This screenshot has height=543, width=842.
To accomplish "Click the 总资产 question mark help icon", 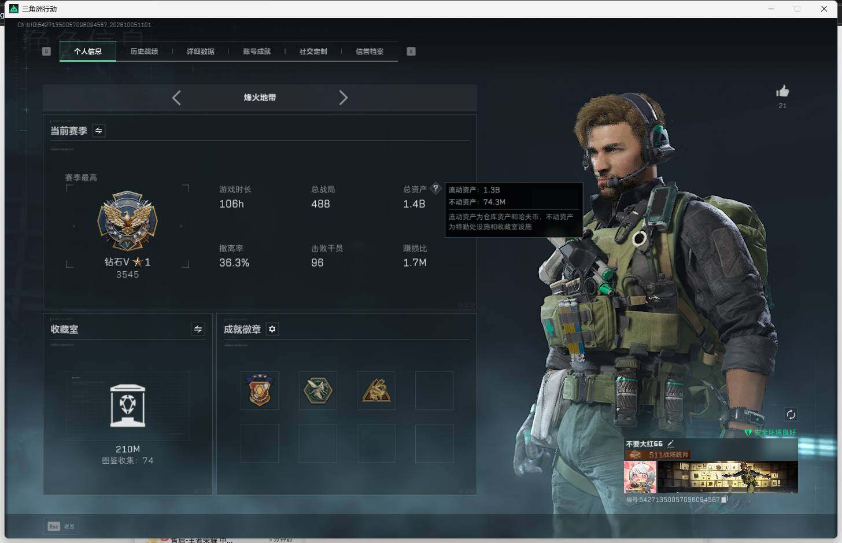I will [x=435, y=189].
